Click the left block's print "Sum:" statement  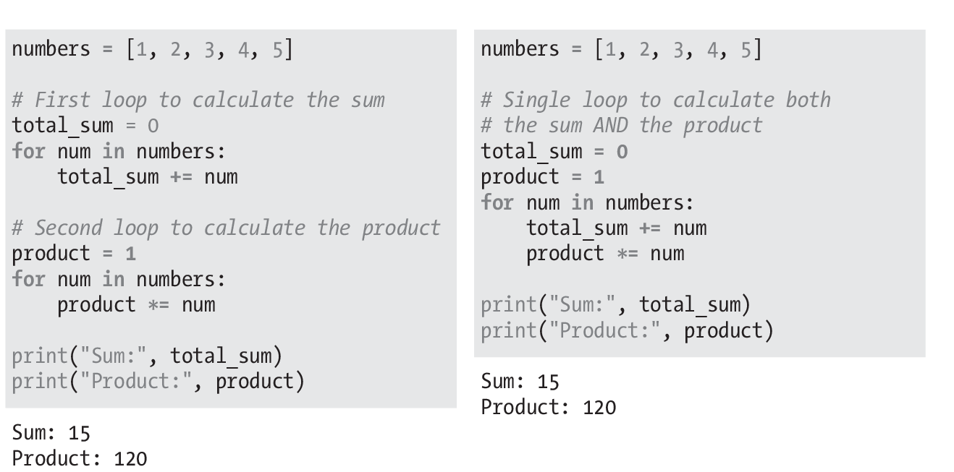[147, 356]
